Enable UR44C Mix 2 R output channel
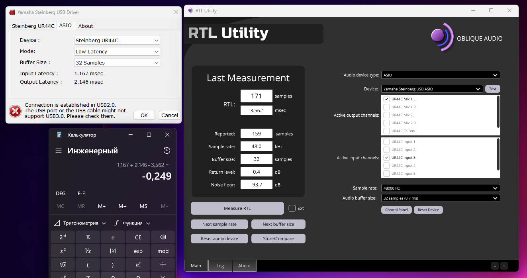 point(386,123)
